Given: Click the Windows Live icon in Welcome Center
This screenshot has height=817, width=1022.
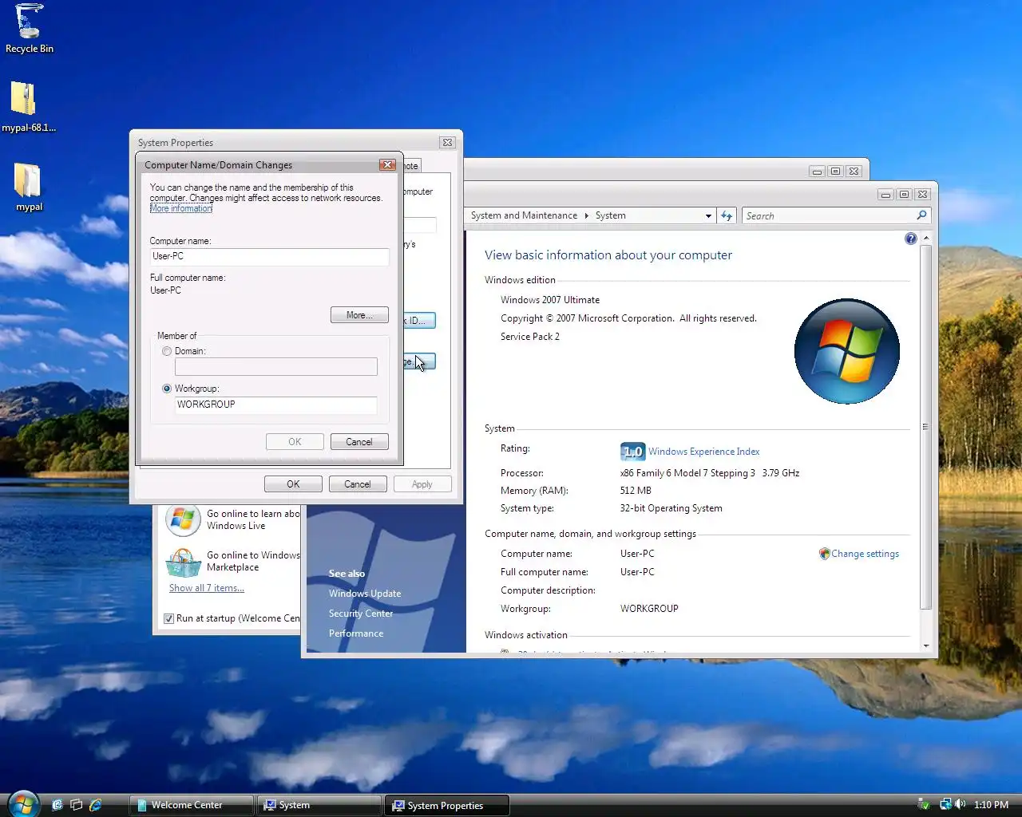Looking at the screenshot, I should 183,519.
